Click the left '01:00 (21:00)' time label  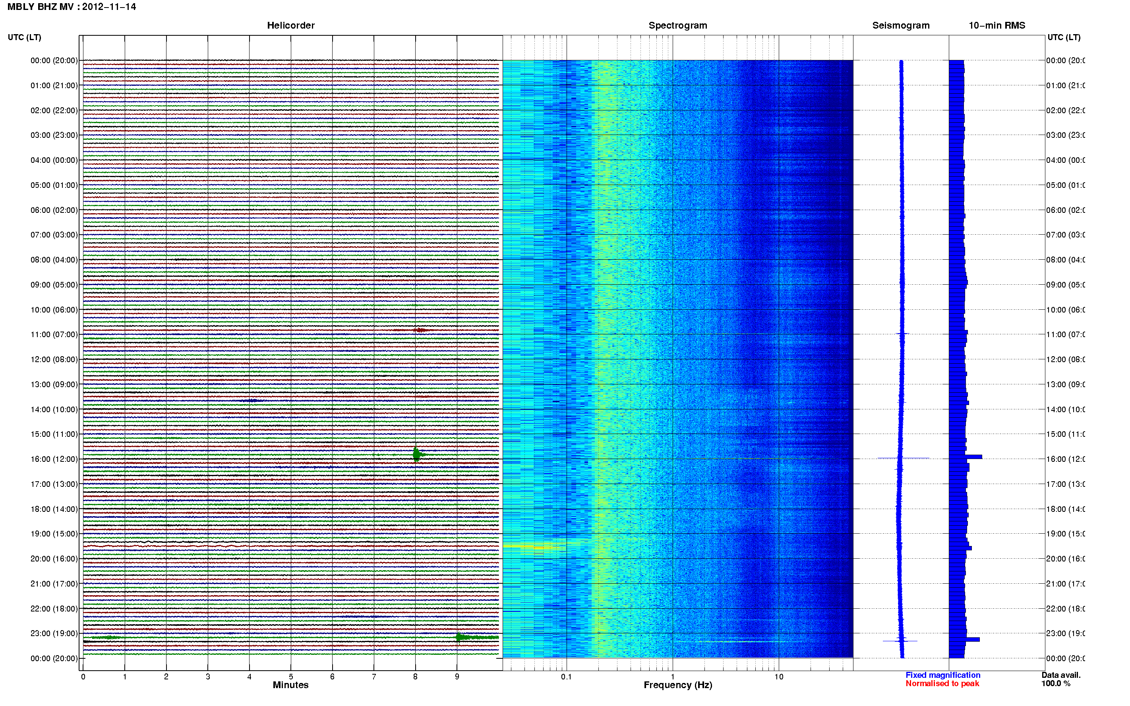coord(54,85)
